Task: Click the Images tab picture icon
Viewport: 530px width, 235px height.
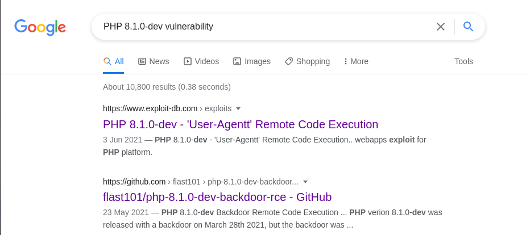Action: point(237,61)
